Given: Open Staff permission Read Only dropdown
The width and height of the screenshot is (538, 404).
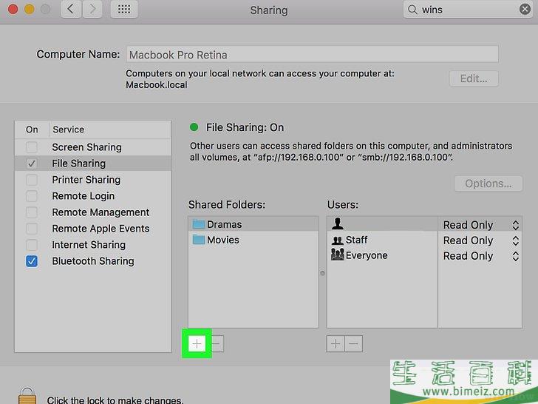Looking at the screenshot, I should (480, 240).
